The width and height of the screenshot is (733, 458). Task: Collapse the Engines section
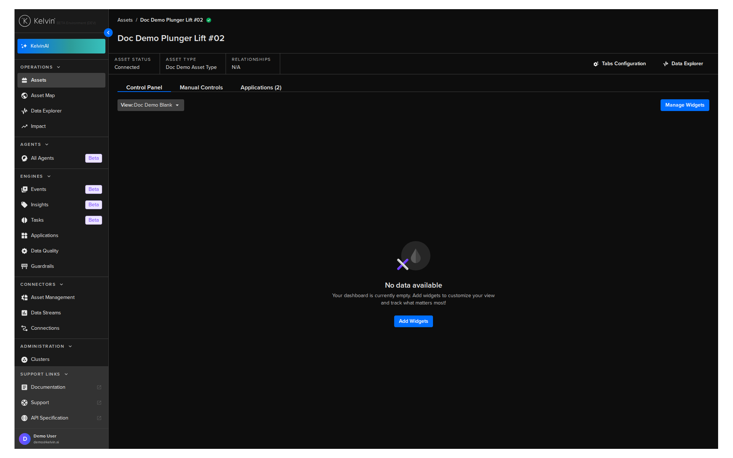(49, 176)
